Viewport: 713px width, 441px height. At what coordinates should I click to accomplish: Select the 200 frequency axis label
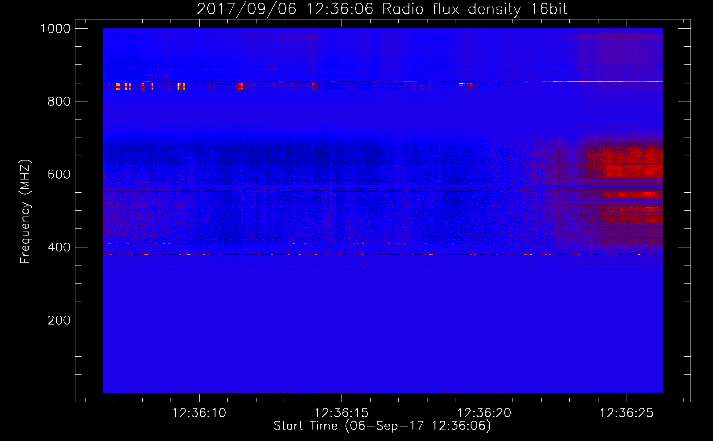click(x=59, y=320)
